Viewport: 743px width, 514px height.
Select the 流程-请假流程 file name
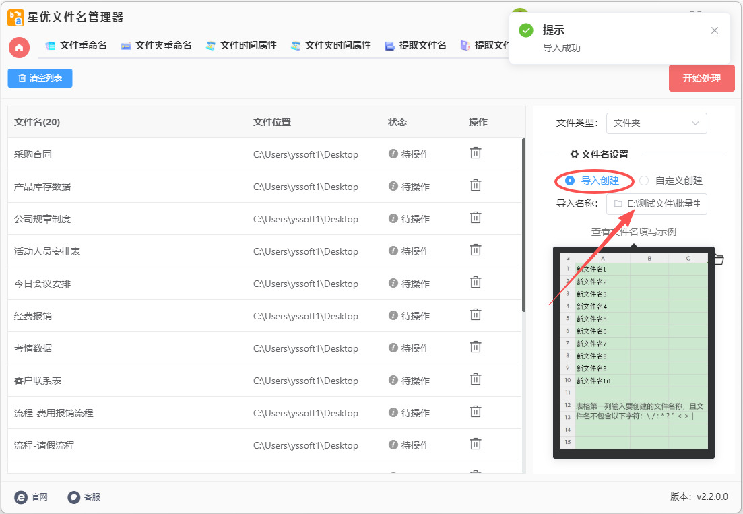tap(44, 445)
